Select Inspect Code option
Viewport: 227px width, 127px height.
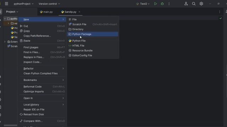42,62
